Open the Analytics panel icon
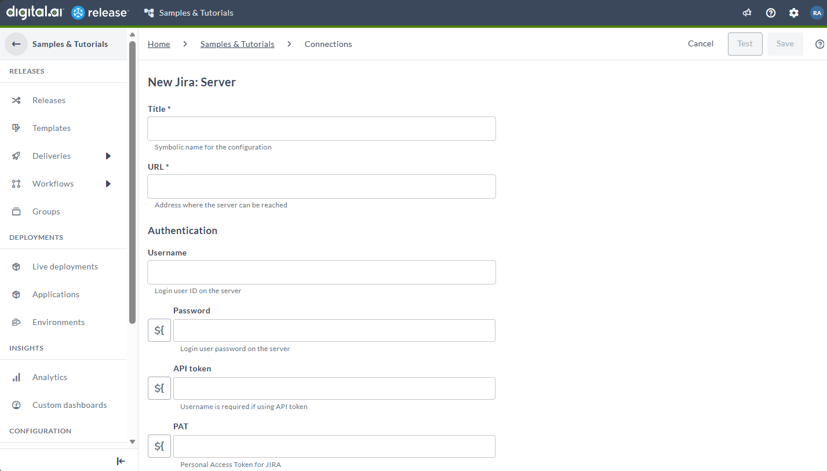This screenshot has height=471, width=827. tap(16, 377)
